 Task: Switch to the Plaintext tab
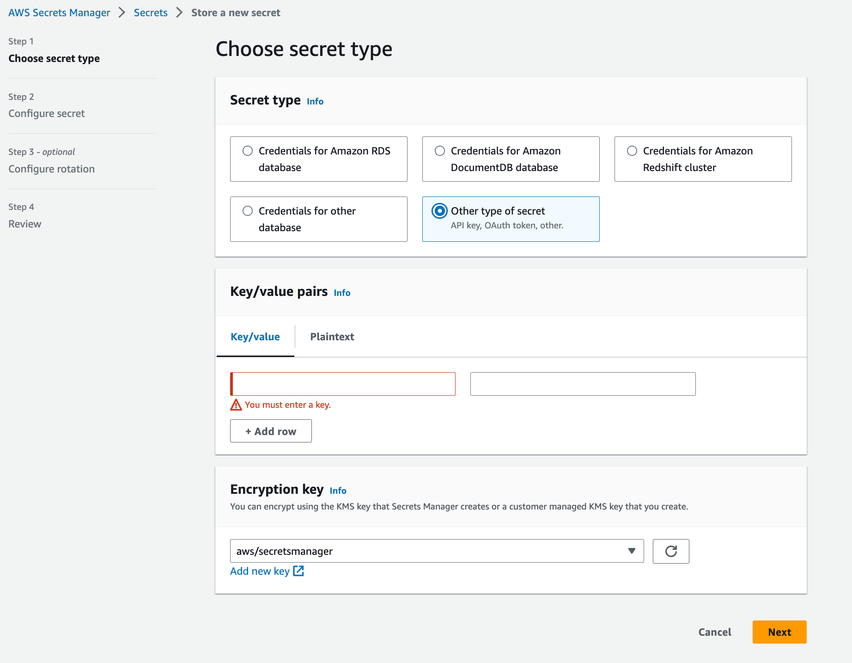332,337
